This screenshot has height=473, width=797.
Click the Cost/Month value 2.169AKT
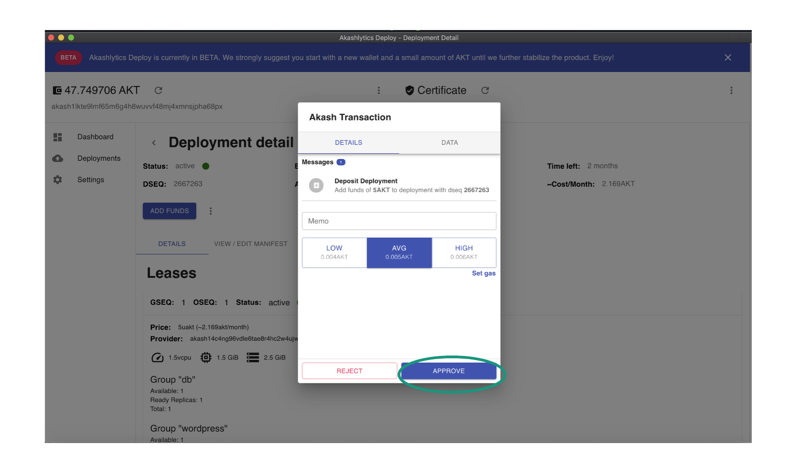point(618,184)
